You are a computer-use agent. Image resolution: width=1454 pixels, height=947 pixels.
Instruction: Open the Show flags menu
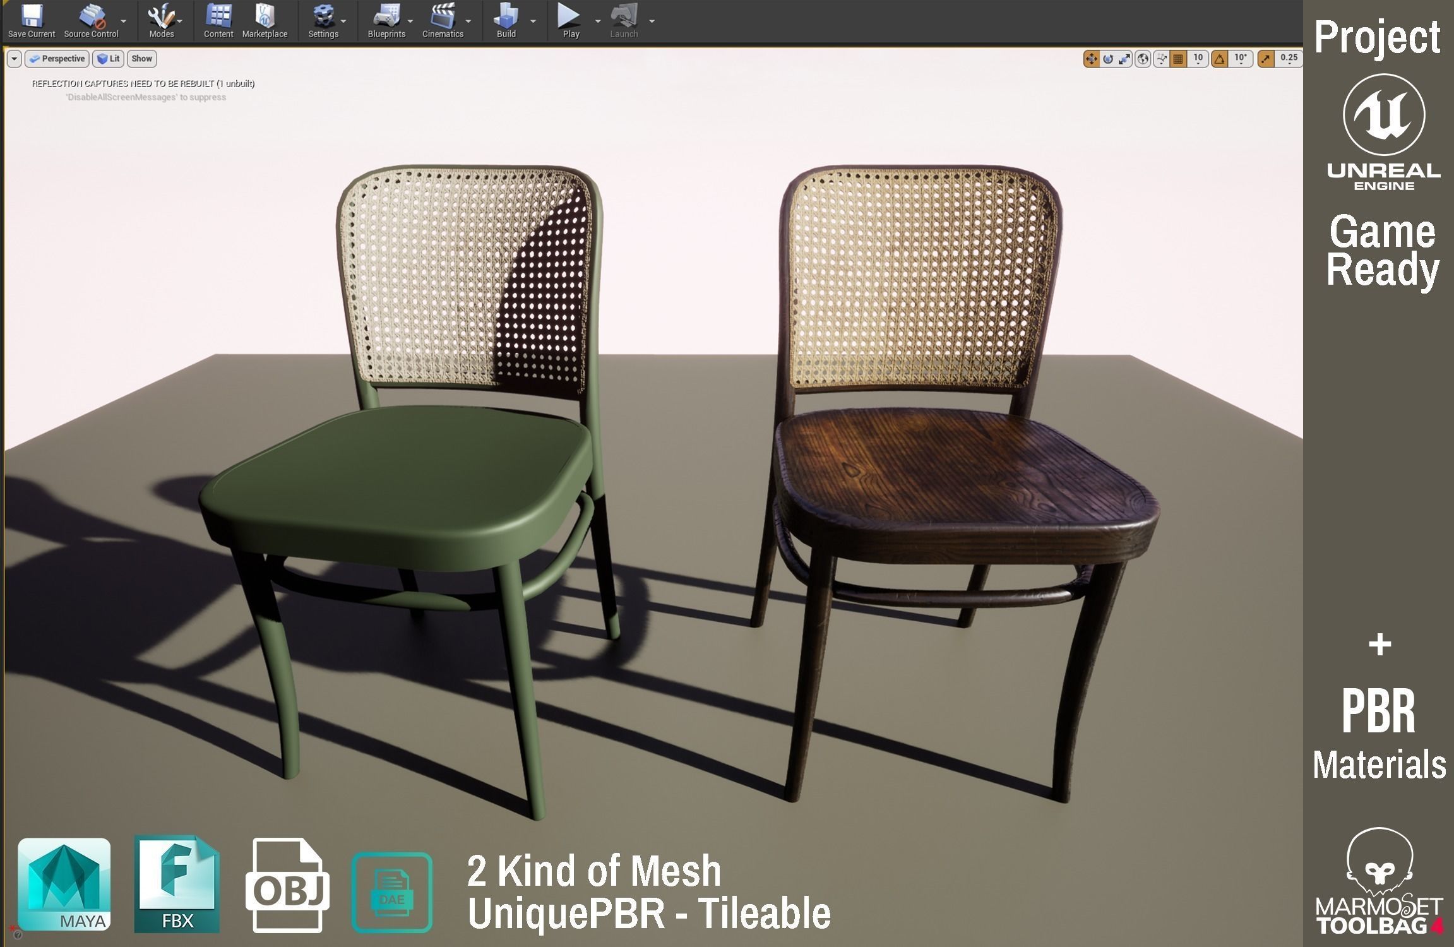click(x=142, y=59)
